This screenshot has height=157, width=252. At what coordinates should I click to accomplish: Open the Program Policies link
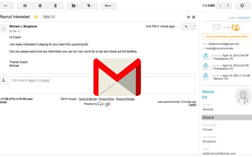[x=125, y=99]
